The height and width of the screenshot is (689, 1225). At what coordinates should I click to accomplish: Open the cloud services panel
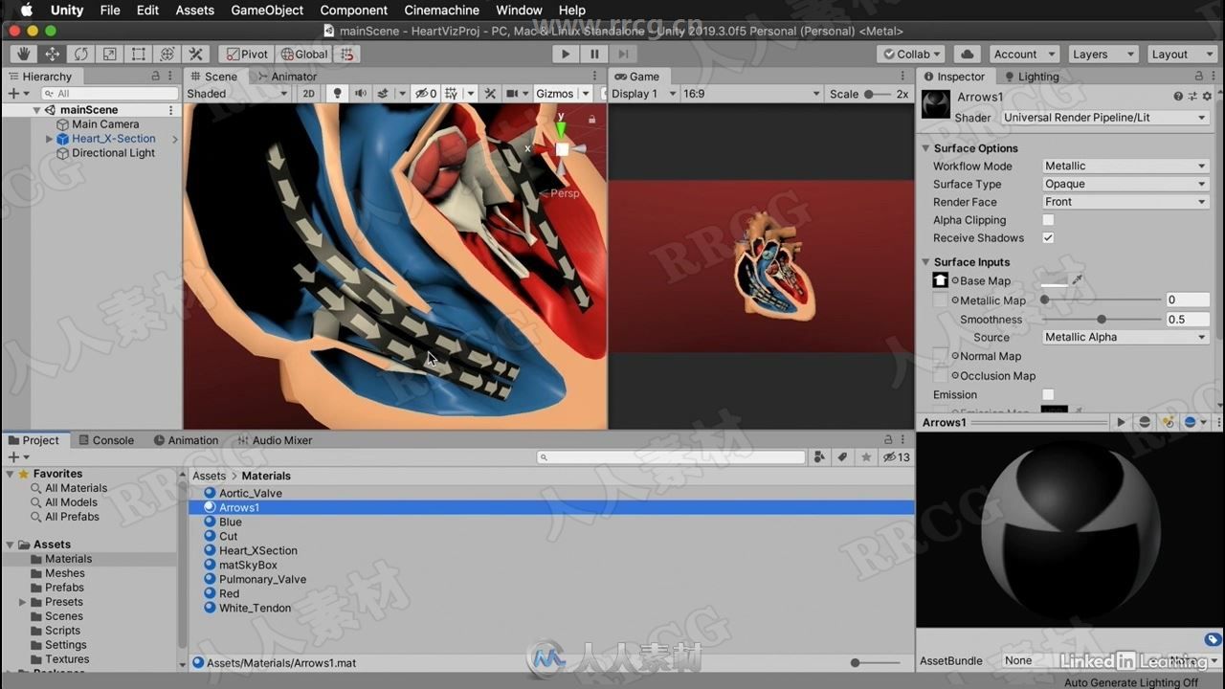(967, 55)
